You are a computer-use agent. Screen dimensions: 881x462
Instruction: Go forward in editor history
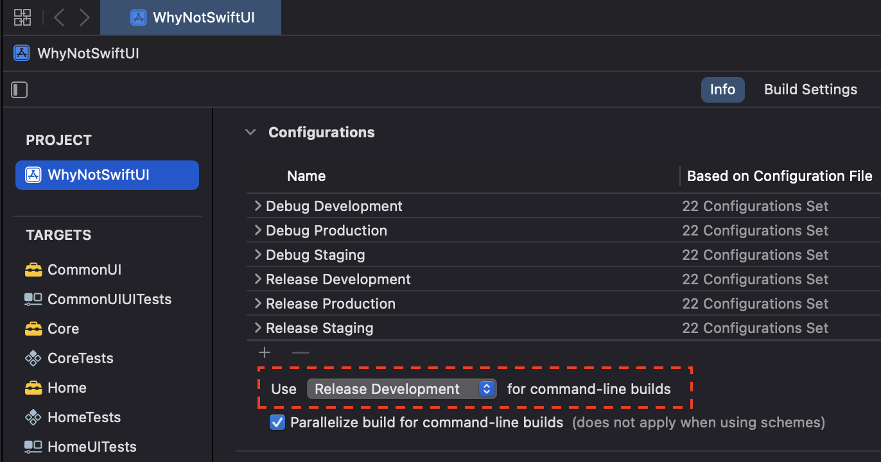coord(84,17)
